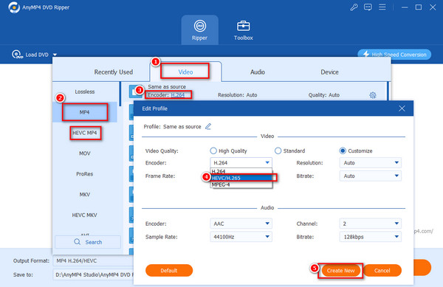Click the Output Format field

tap(93, 261)
